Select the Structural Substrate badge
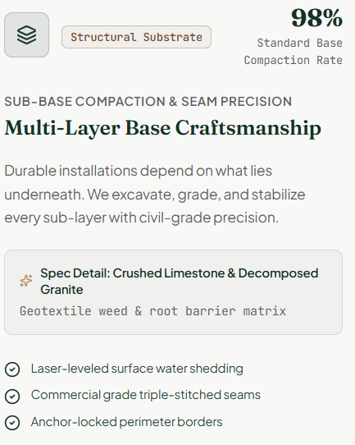Screen dimensions: 355x445 [x=136, y=37]
